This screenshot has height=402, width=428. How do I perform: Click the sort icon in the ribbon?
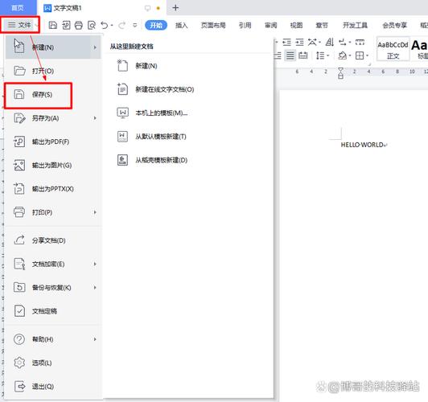[x=330, y=42]
